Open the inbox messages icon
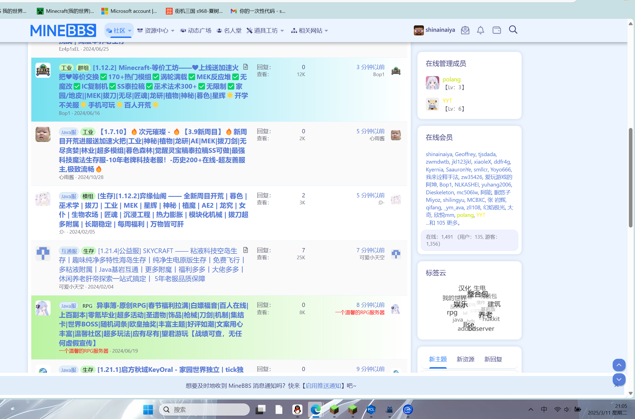The height and width of the screenshot is (419, 635). point(465,30)
